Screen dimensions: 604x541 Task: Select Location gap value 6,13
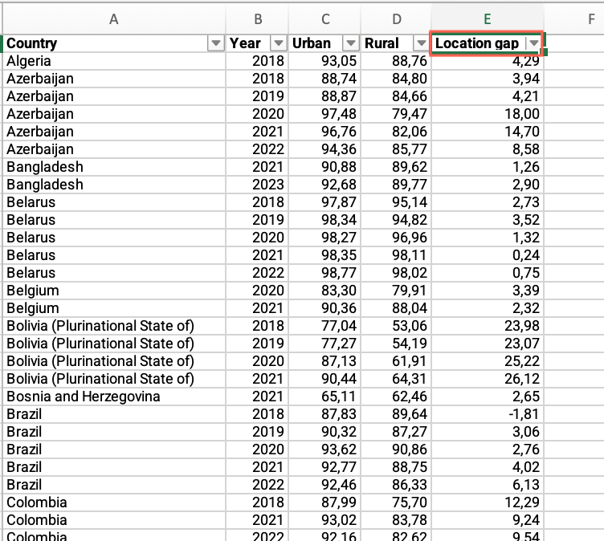coord(488,484)
